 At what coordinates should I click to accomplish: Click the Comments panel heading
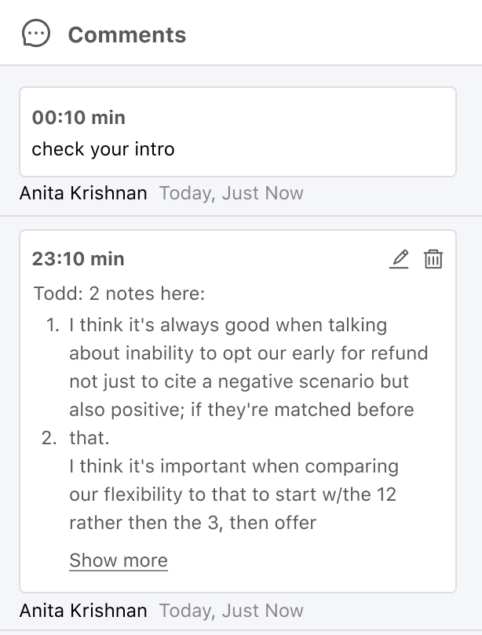coord(127,35)
